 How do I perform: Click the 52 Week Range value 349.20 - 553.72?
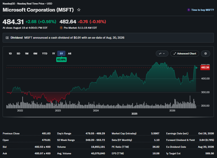tap(95, 140)
